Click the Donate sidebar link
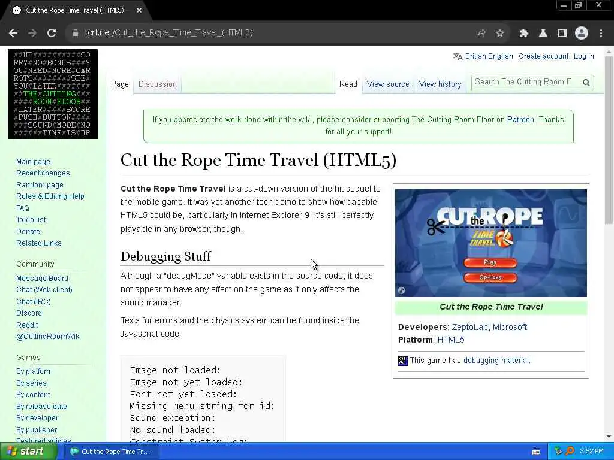Viewport: 614px width, 460px height. pos(28,232)
